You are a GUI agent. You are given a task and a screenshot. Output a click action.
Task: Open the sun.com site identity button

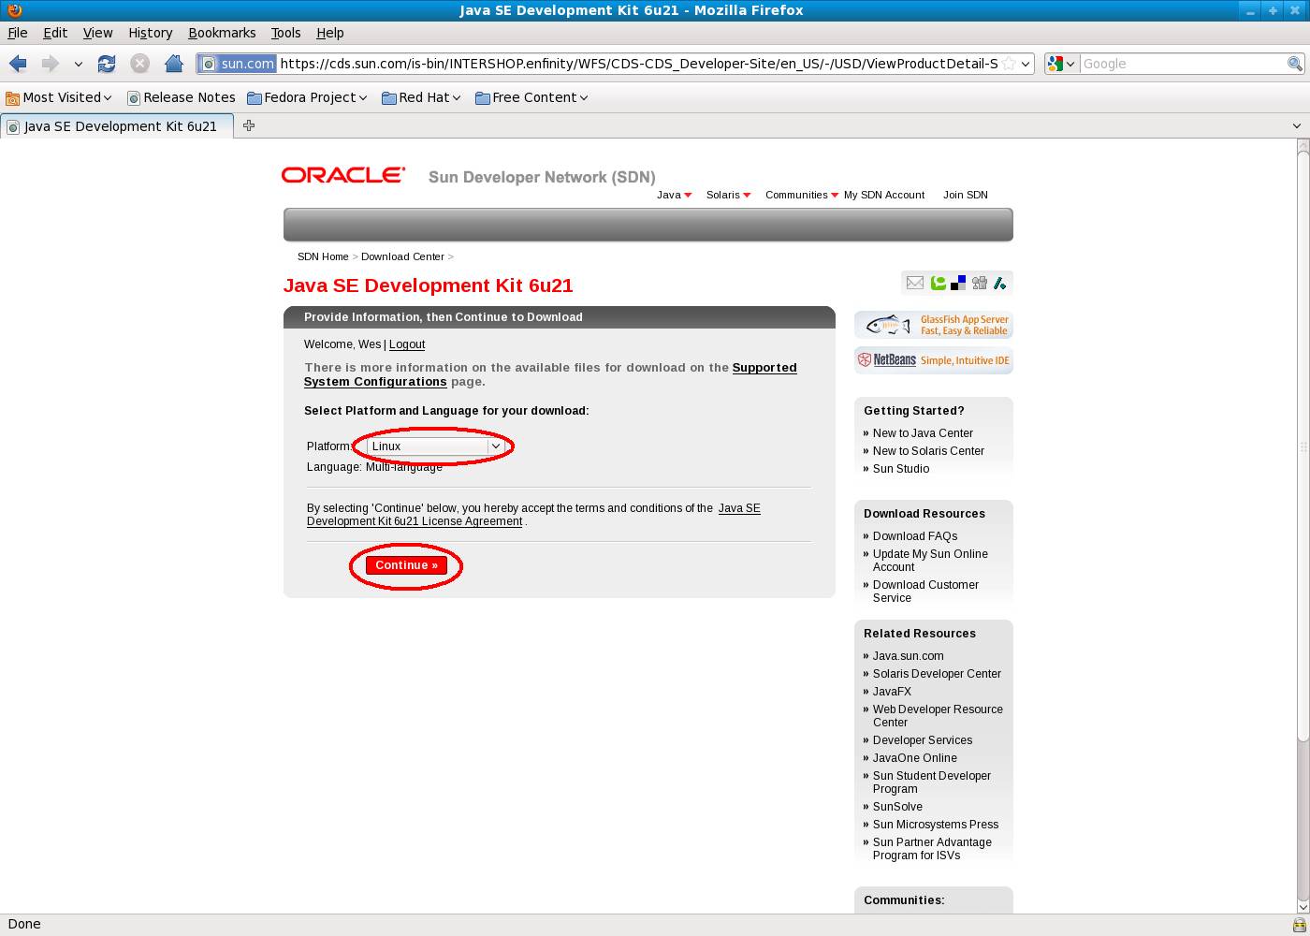(237, 64)
